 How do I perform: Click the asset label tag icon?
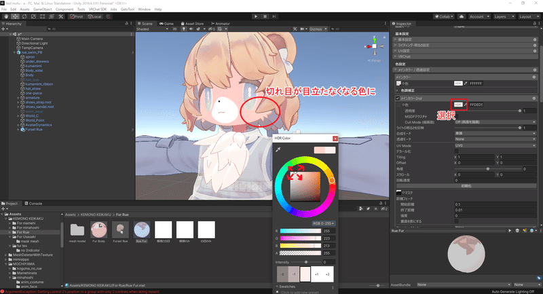tap(539, 278)
